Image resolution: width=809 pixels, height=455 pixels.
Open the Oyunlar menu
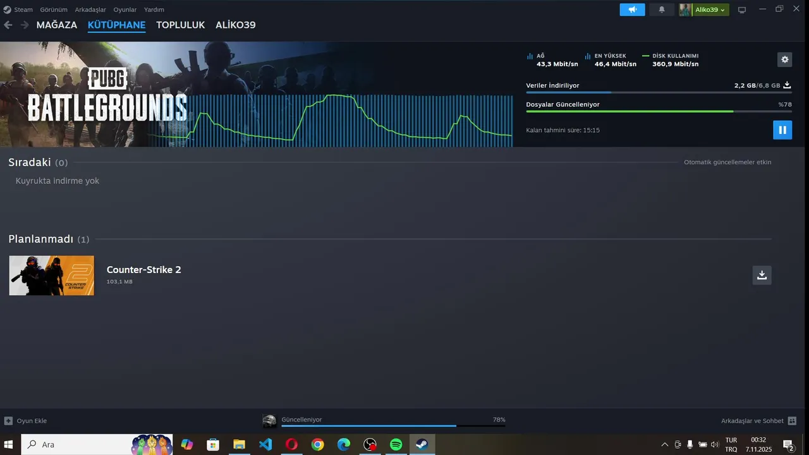[125, 9]
